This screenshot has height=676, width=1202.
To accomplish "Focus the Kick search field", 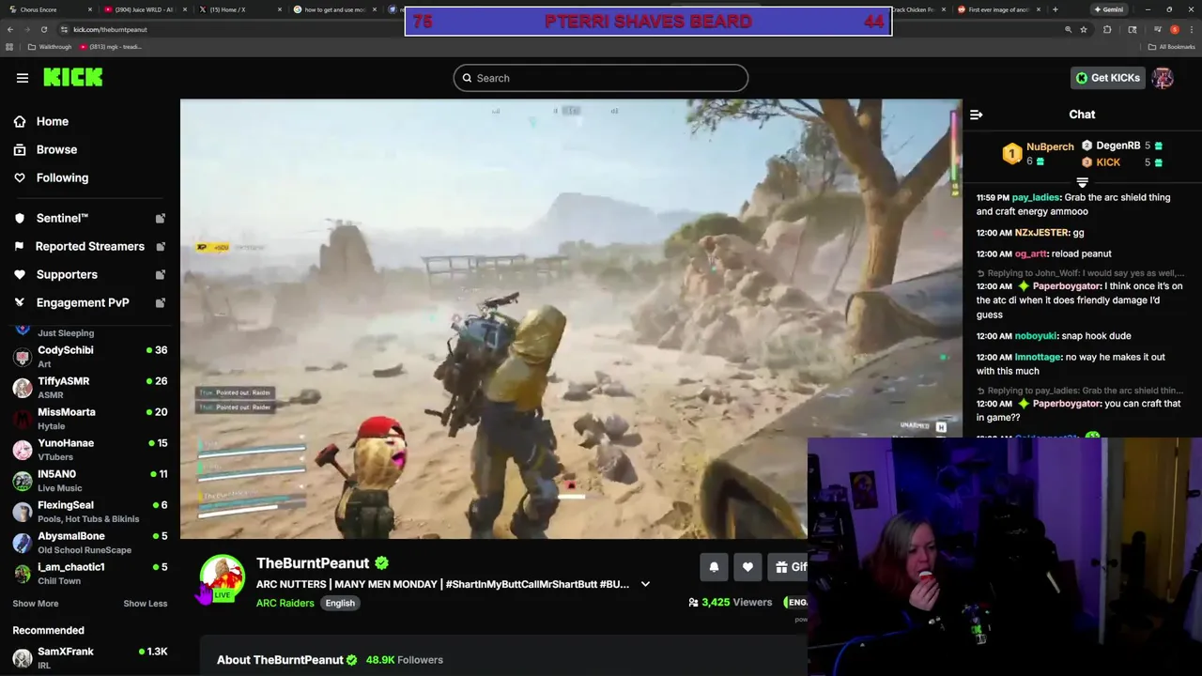I will click(x=601, y=78).
